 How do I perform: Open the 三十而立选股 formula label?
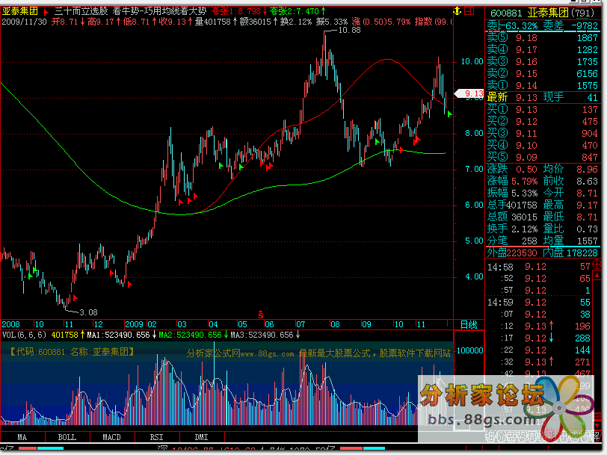[81, 13]
